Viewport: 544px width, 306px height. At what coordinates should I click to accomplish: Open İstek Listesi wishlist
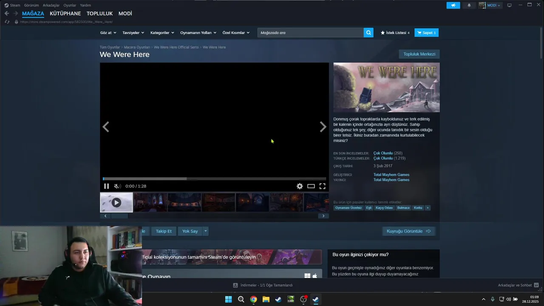point(395,33)
